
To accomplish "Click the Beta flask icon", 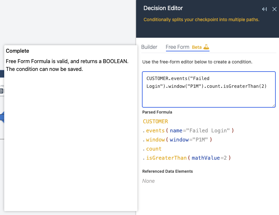I will pyautogui.click(x=206, y=47).
